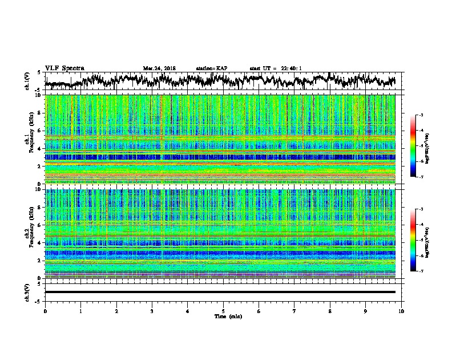This screenshot has height=349, width=452.
Task: Click the 'station=KAP' label
Action: (x=212, y=68)
